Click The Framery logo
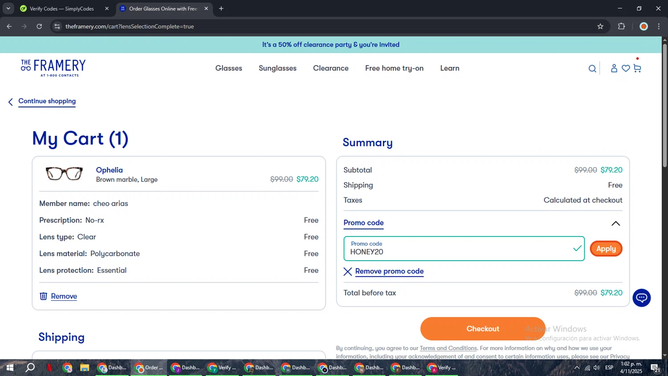 coord(53,68)
